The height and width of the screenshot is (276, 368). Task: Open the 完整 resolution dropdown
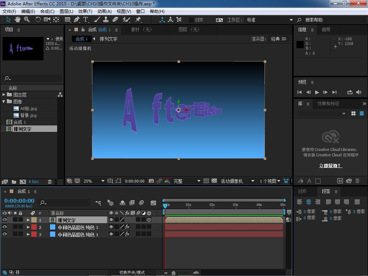click(187, 181)
